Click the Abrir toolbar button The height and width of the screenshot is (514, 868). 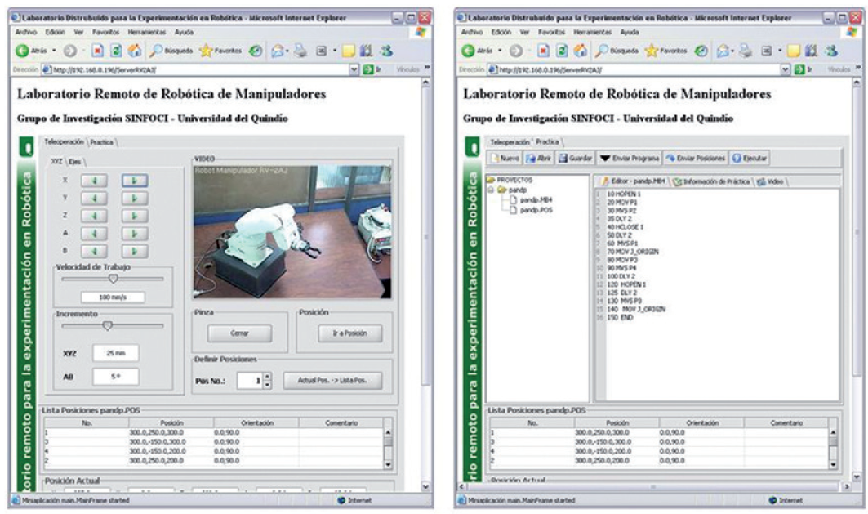coord(539,159)
